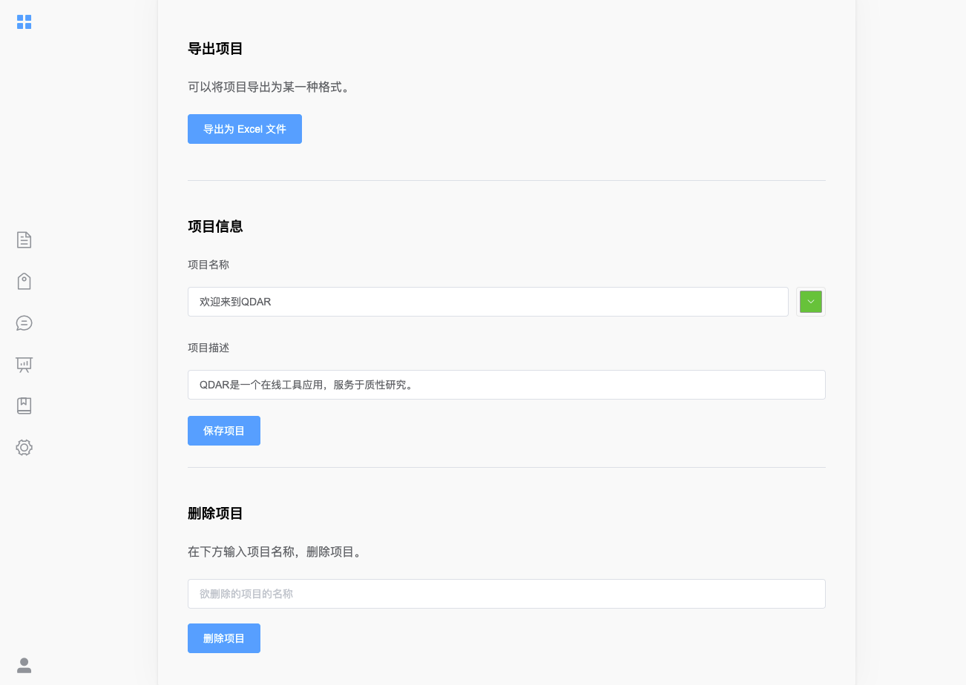Open the projects grid icon
This screenshot has height=685, width=966.
tap(24, 22)
